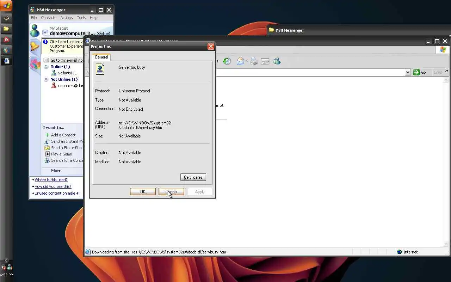Open the 'Where is this used?' link
This screenshot has width=451, height=282.
[x=51, y=180]
